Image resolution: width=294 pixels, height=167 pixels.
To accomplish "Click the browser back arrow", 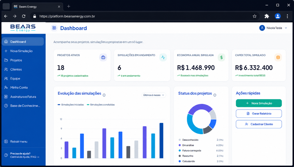I will click(6, 16).
